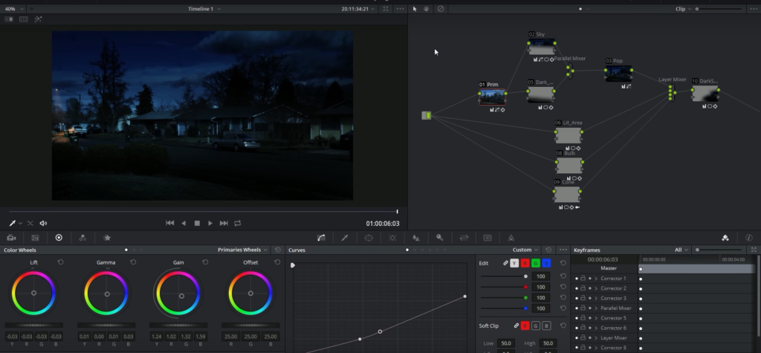Toggle the red channel curve edit button
Viewport: 761px width, 353px height.
click(x=525, y=263)
